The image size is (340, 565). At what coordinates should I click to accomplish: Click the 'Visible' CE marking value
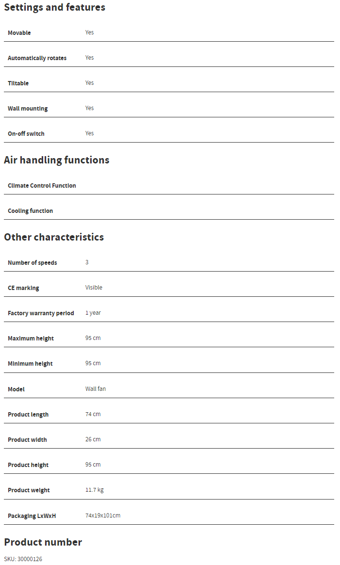(x=94, y=288)
